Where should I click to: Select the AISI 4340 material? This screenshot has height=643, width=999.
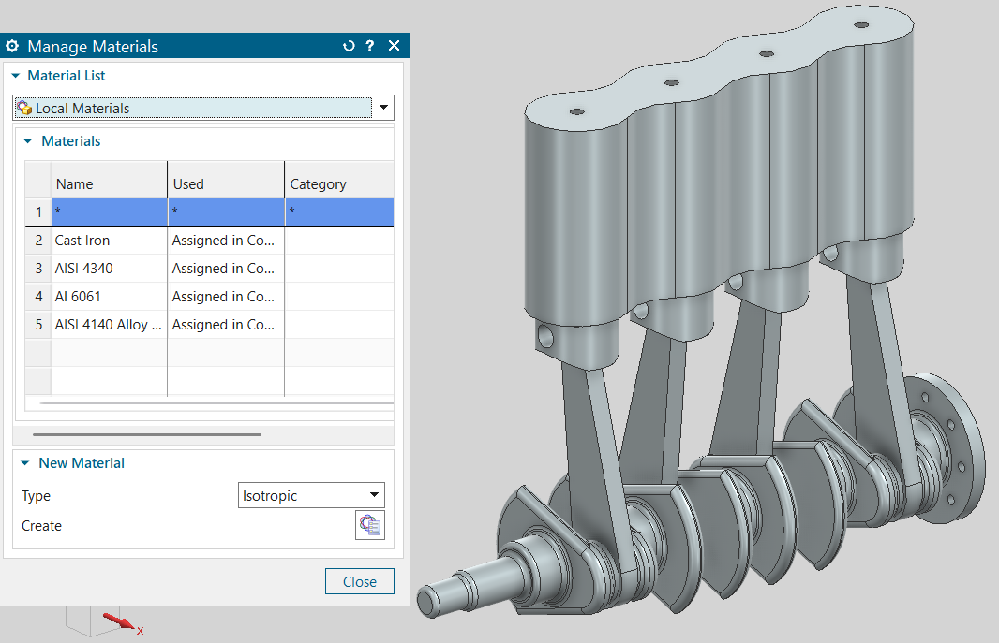click(84, 269)
